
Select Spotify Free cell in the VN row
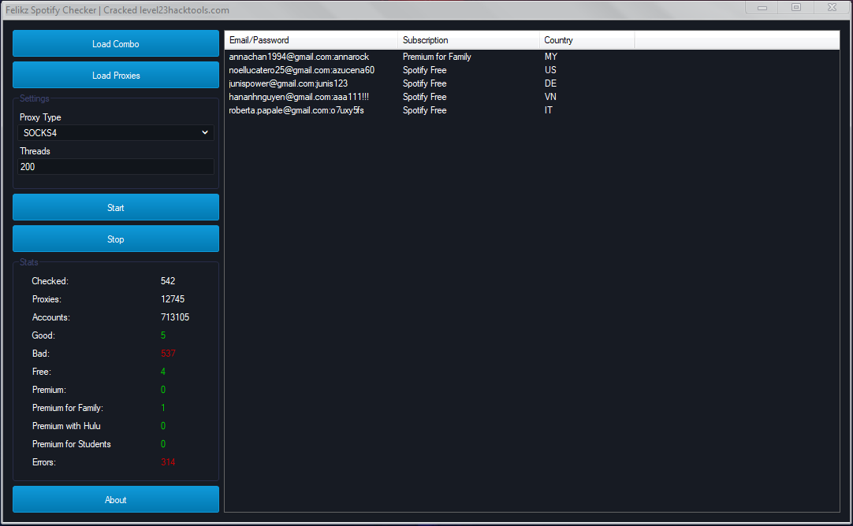click(x=424, y=97)
